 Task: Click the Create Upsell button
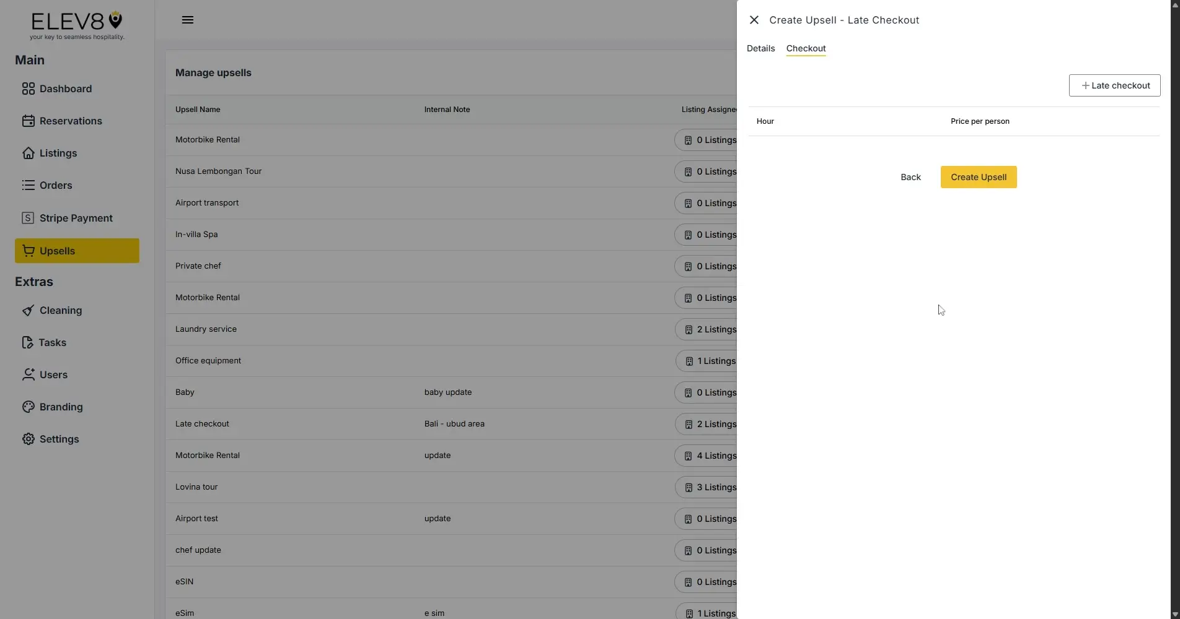pos(978,177)
